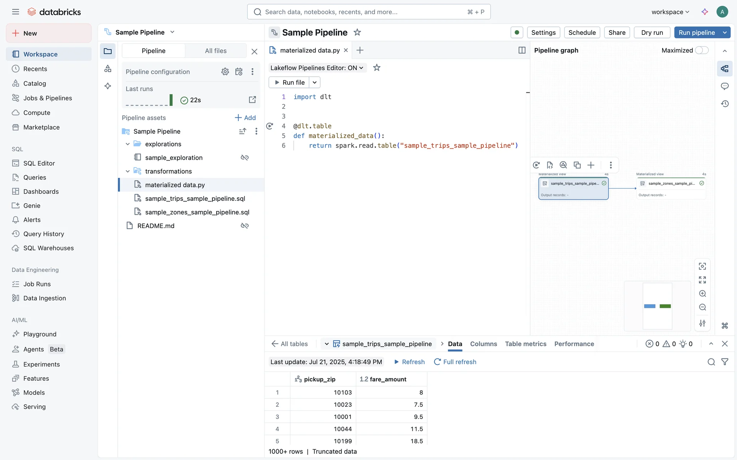Open the Table metrics tab
The image size is (737, 460).
pos(525,344)
